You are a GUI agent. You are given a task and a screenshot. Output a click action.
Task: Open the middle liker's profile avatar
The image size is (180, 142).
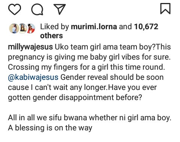point(22,28)
